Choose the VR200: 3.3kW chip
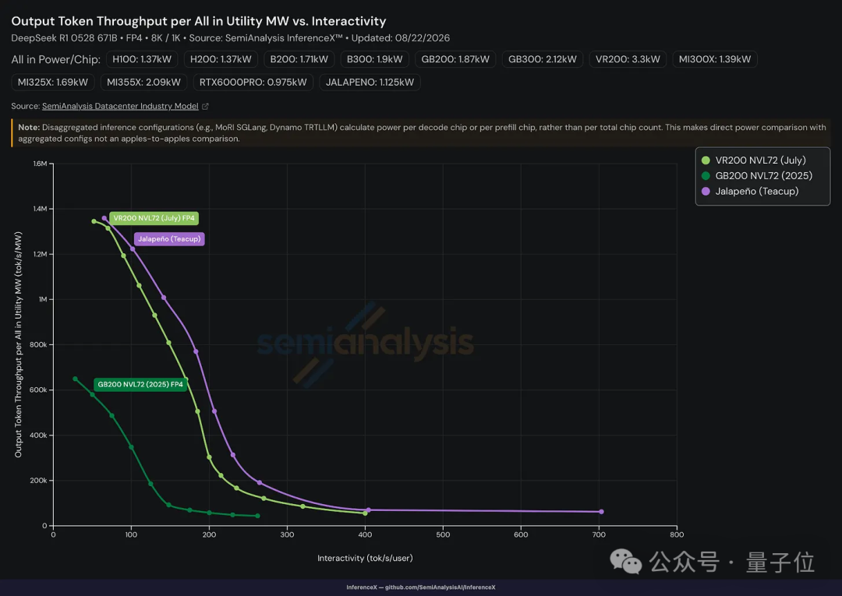 pos(628,59)
